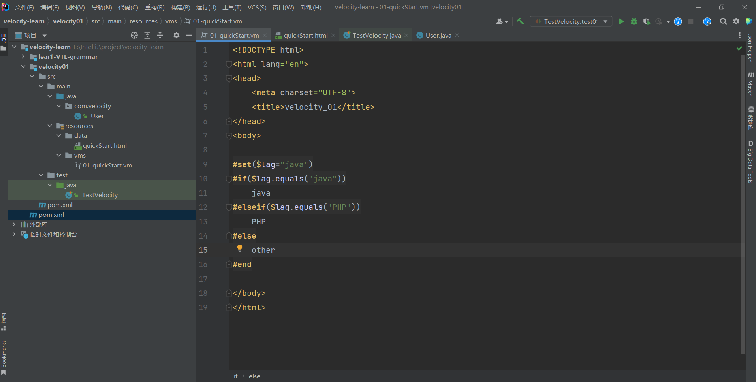
Task: Click the JetBrains toolbox icon at far right
Action: click(749, 21)
